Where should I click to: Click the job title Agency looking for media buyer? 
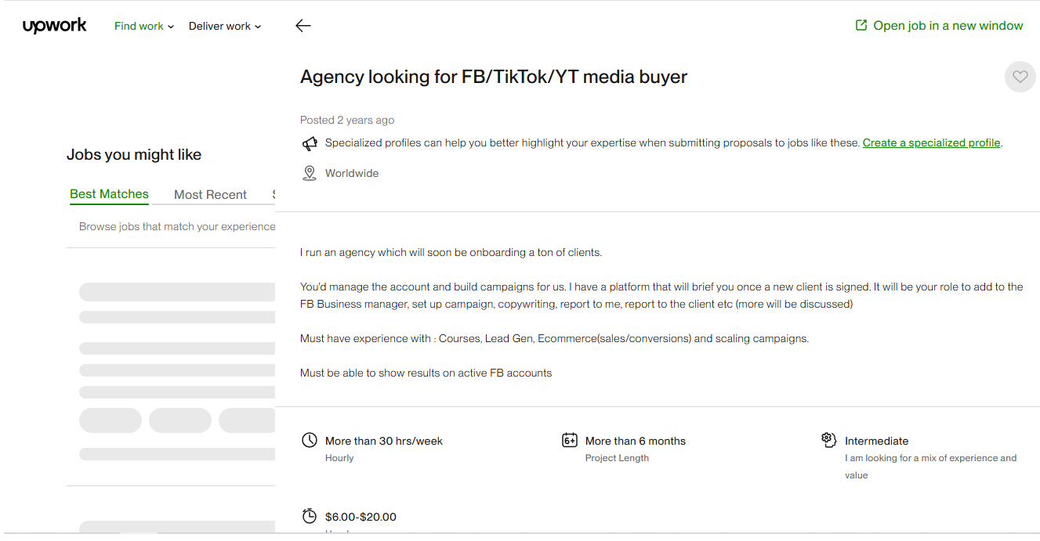(x=494, y=77)
